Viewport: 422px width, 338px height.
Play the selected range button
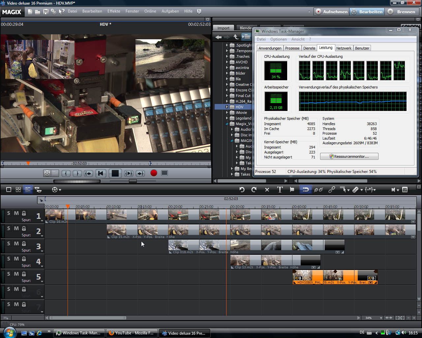point(129,173)
